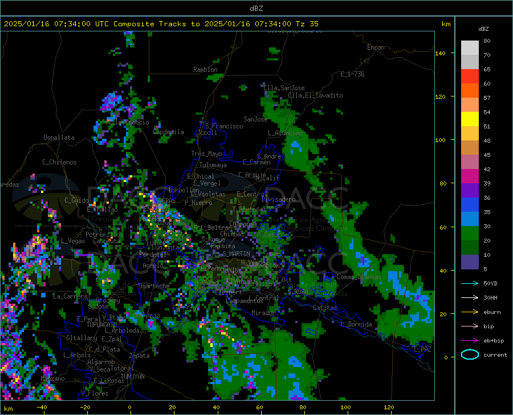Click the white 30HM track arrow icon
This screenshot has width=513, height=415.
pyautogui.click(x=470, y=298)
